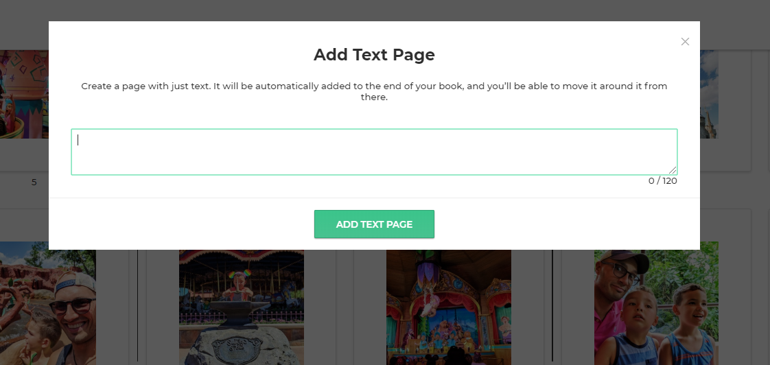Click the page number 5 label
The width and height of the screenshot is (770, 365).
pos(34,182)
